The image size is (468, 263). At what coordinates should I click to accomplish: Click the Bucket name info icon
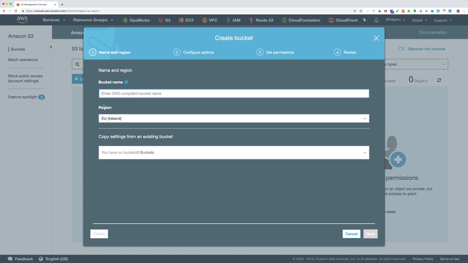click(126, 82)
